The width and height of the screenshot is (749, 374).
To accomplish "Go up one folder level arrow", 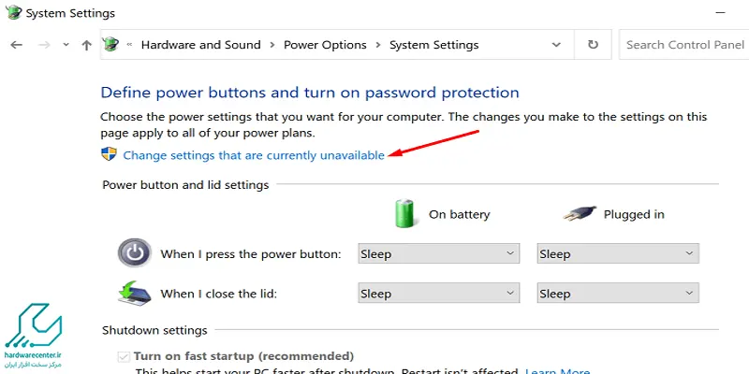I will coord(86,45).
